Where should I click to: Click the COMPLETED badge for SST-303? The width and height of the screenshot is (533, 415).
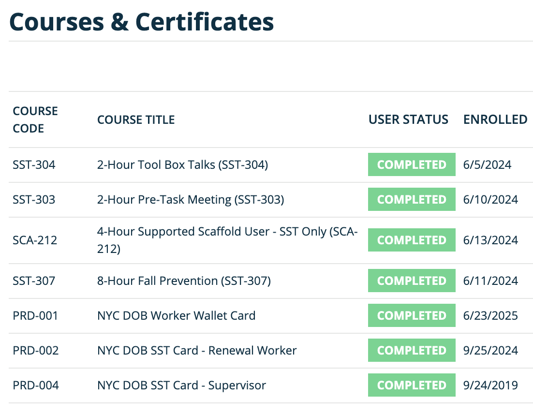coord(412,200)
